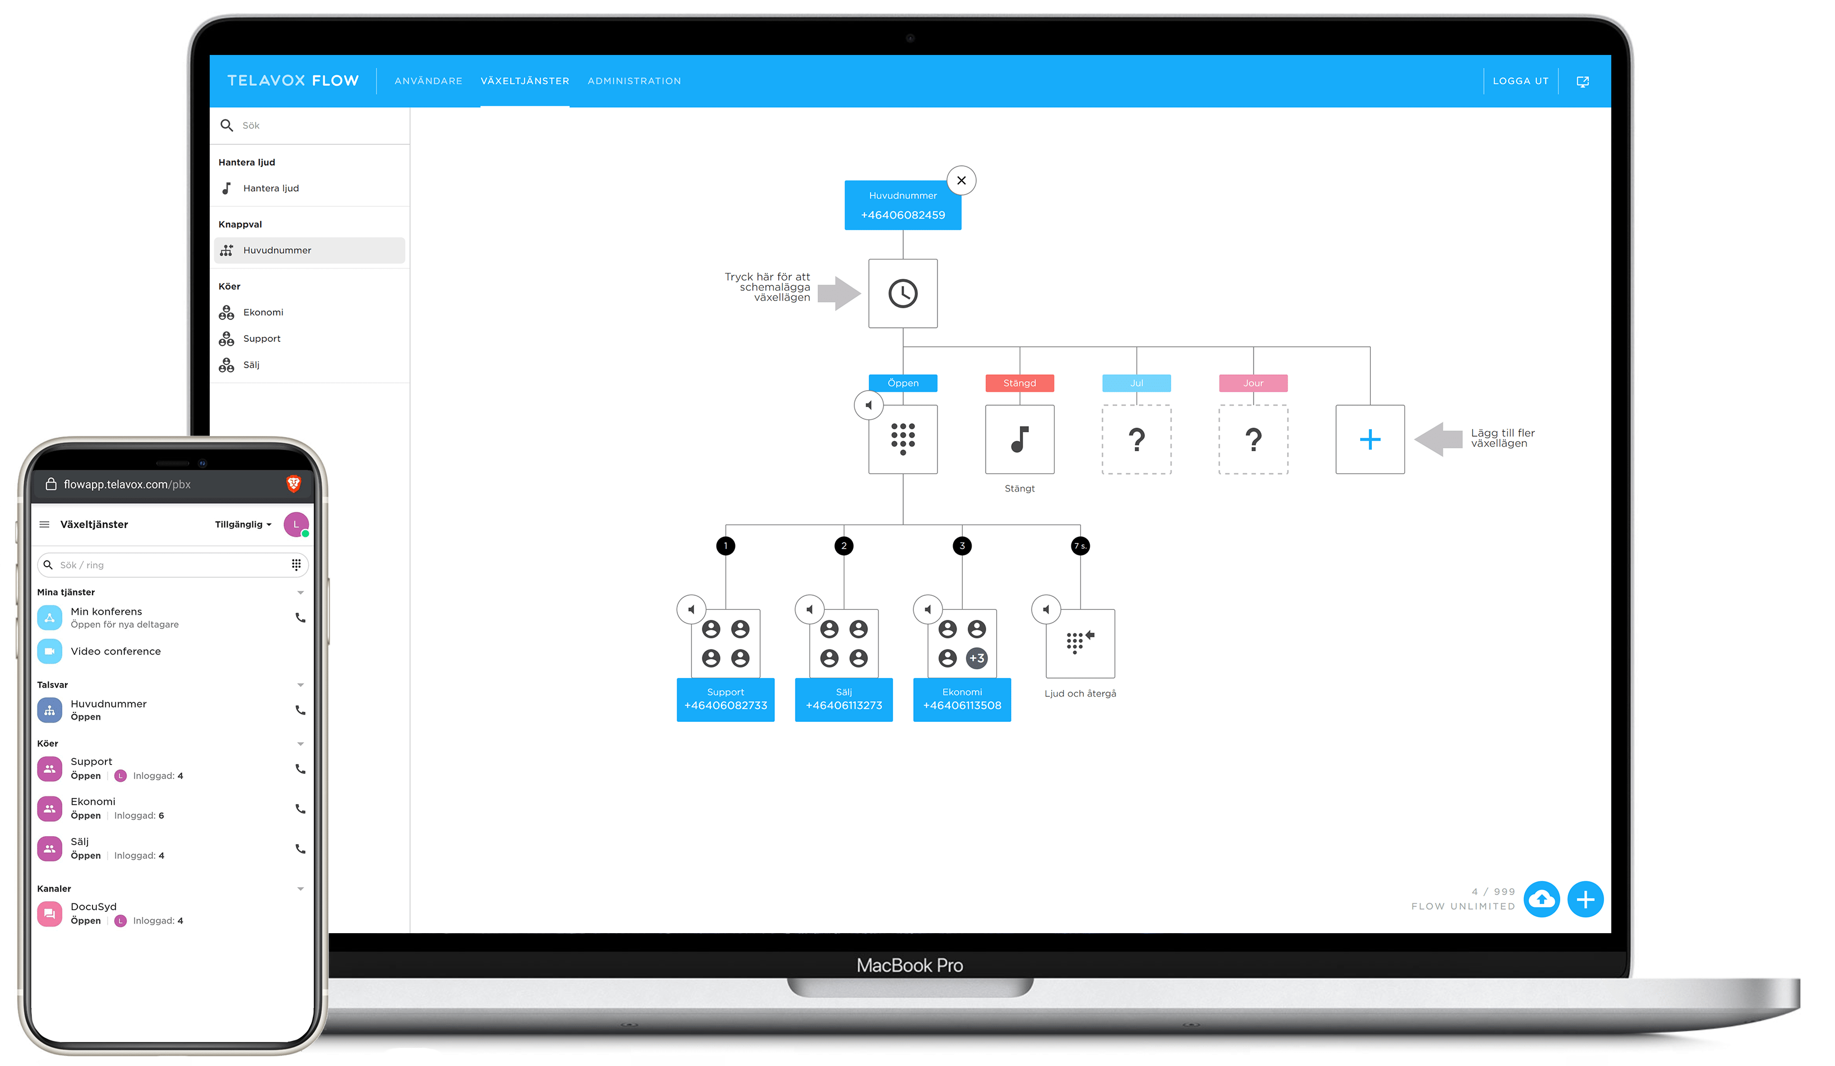Click speaker icon on Support queue node

[691, 609]
